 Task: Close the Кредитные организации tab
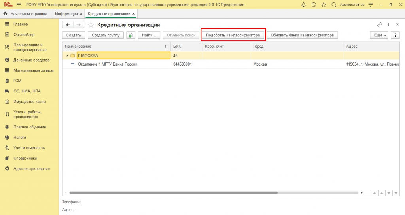pos(134,14)
